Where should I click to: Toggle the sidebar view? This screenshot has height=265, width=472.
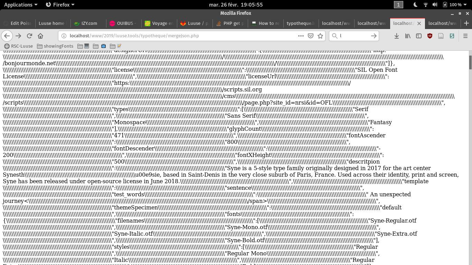(x=419, y=36)
